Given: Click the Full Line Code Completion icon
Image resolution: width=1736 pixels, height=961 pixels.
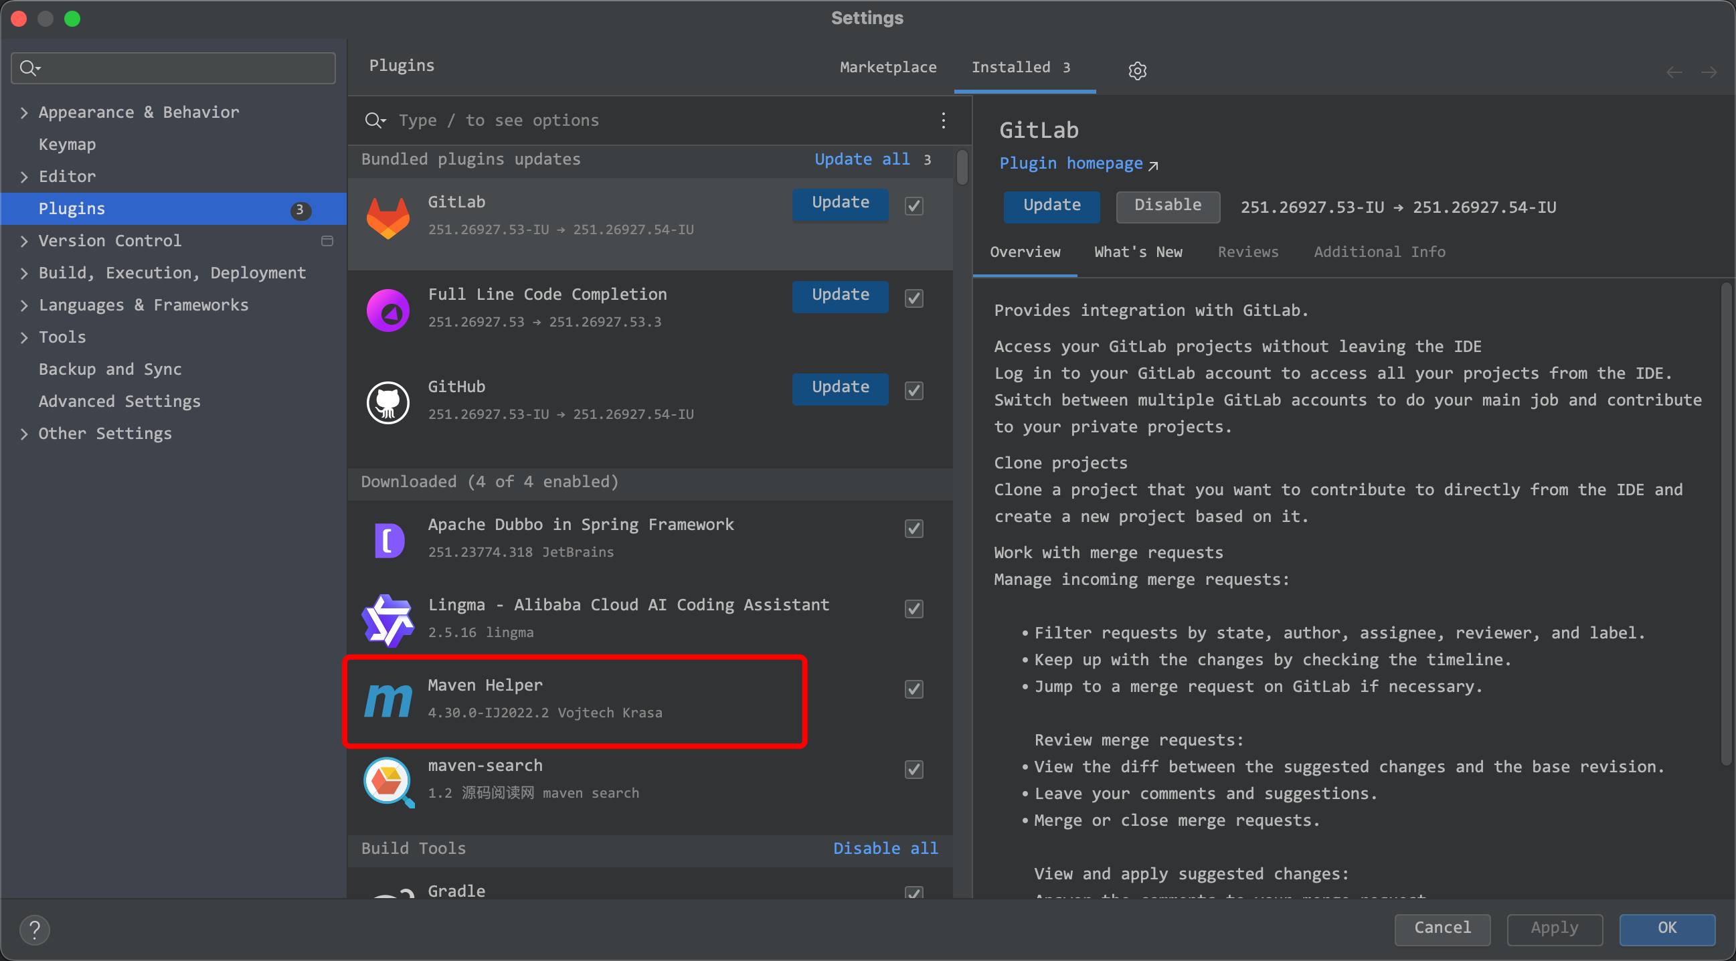Looking at the screenshot, I should (387, 310).
